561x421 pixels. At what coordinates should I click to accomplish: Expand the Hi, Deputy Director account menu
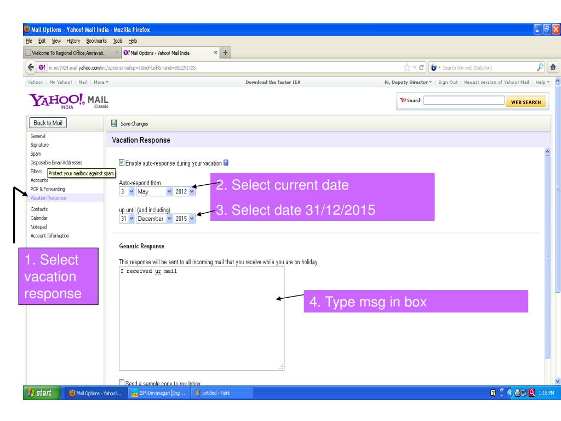408,82
